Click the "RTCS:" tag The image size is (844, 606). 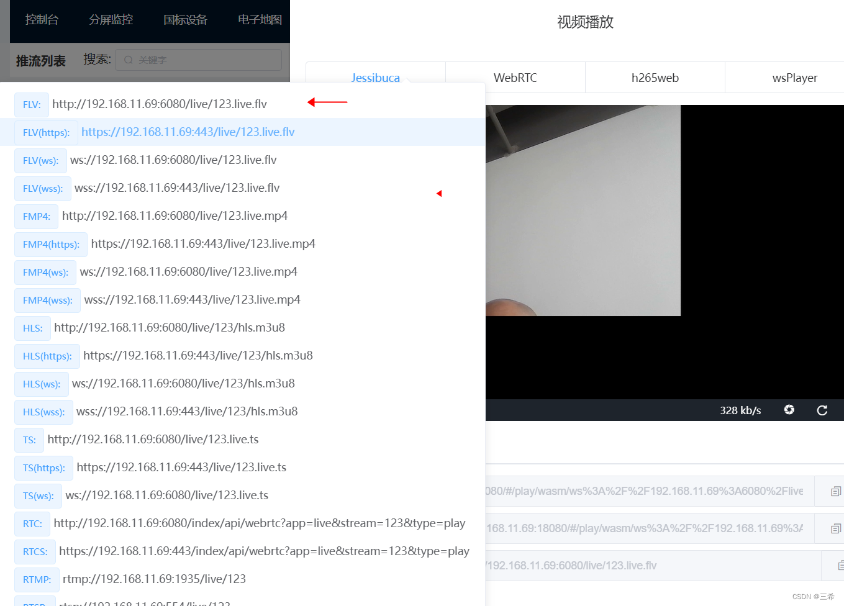35,551
